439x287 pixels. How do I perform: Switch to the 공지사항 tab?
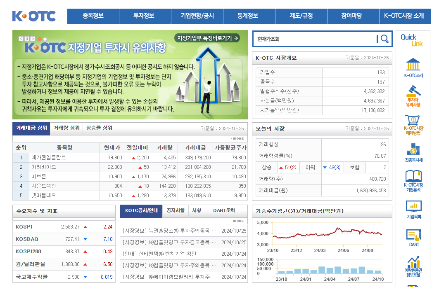tap(176, 211)
